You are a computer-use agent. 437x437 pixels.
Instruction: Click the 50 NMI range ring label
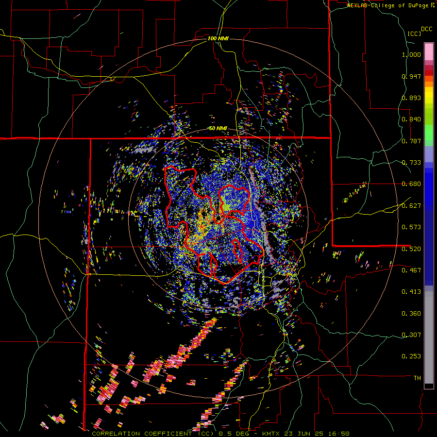point(218,129)
